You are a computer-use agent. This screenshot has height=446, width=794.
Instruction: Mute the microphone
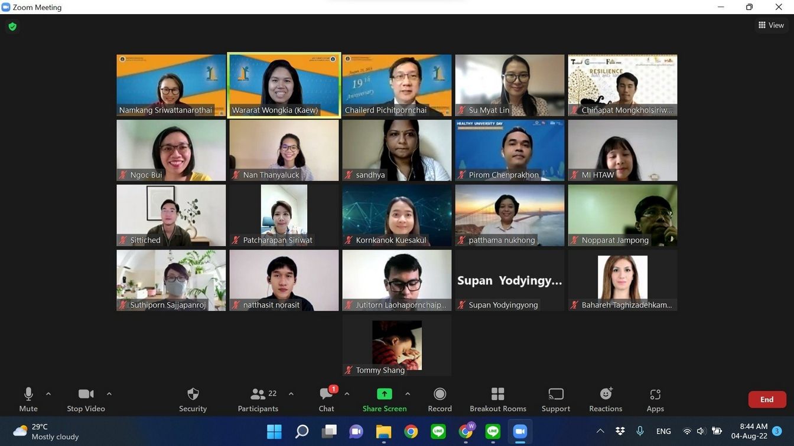(28, 399)
